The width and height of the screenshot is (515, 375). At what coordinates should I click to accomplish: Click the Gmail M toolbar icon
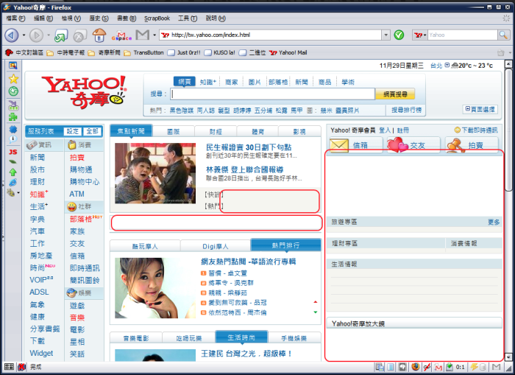pos(142,35)
